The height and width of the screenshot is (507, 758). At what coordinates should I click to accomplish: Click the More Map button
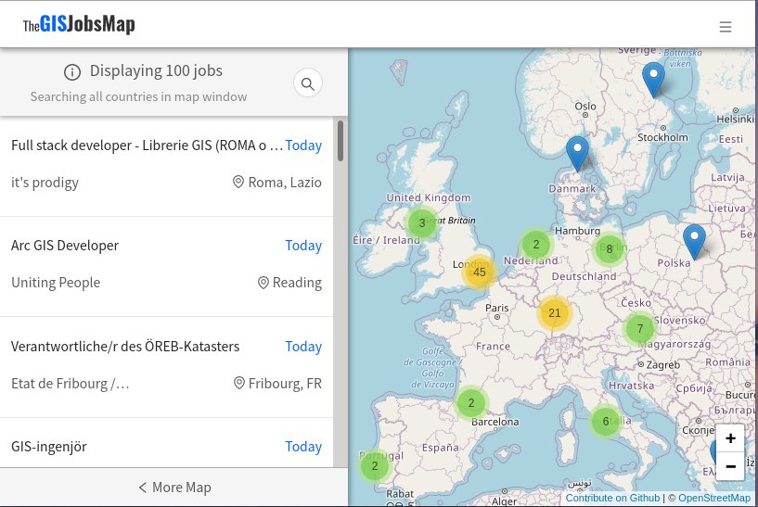tap(174, 488)
